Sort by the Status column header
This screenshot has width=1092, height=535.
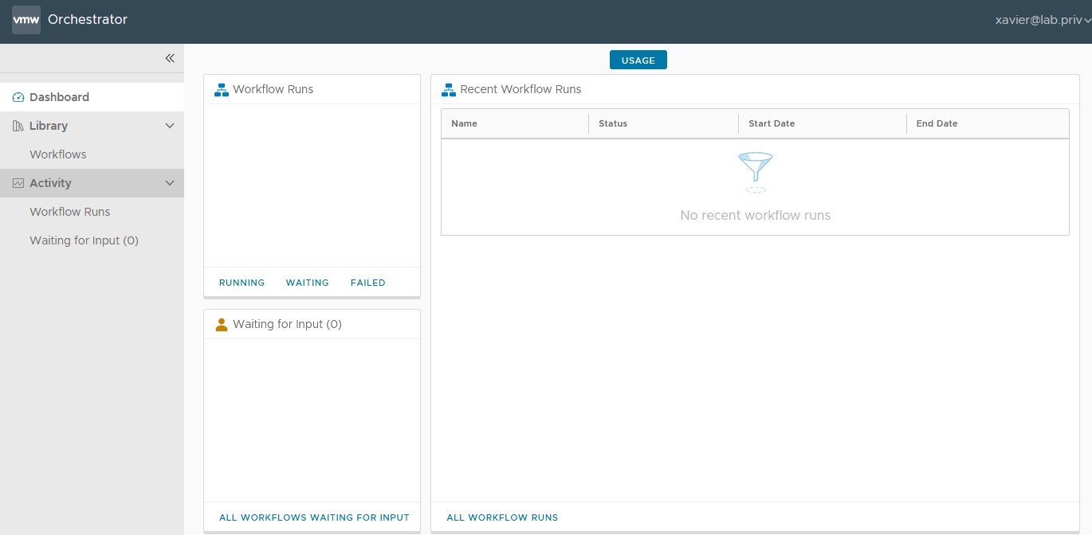pyautogui.click(x=663, y=123)
